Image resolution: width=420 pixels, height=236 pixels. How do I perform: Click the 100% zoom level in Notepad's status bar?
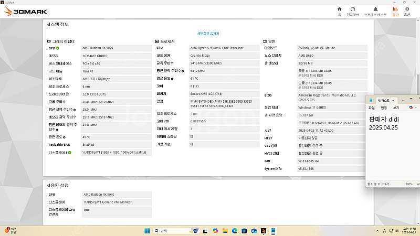(x=409, y=184)
